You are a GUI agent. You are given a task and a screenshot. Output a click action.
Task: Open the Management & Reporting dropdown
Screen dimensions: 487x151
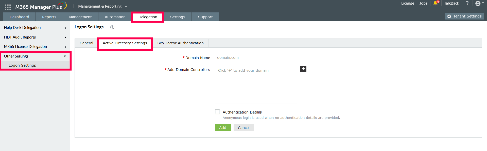tap(102, 6)
